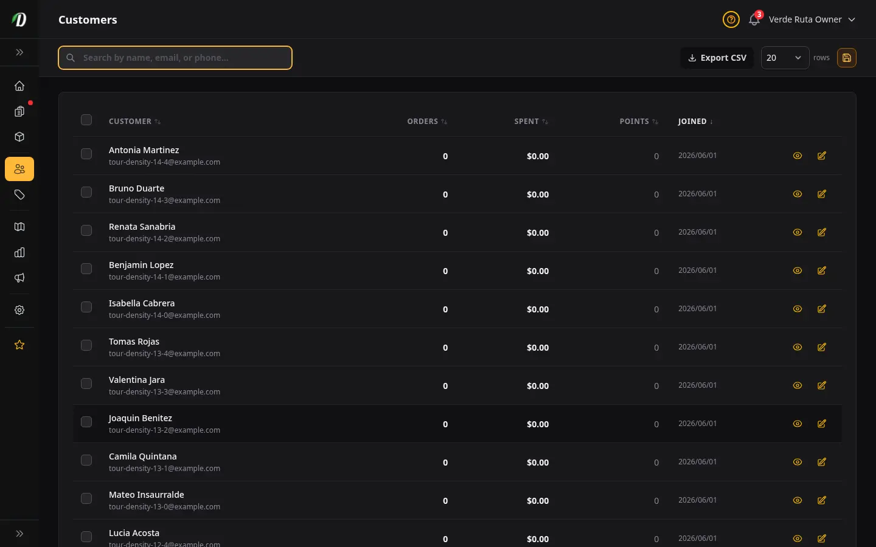This screenshot has width=876, height=547.
Task: View Lucia Acosta details with eye icon
Action: pyautogui.click(x=798, y=538)
